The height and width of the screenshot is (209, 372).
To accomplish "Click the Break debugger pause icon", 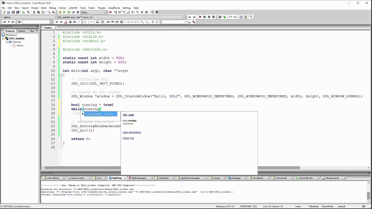I will 142,12.
